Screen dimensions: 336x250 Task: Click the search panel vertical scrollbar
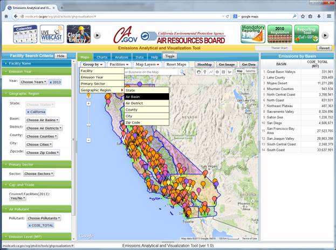click(x=74, y=135)
